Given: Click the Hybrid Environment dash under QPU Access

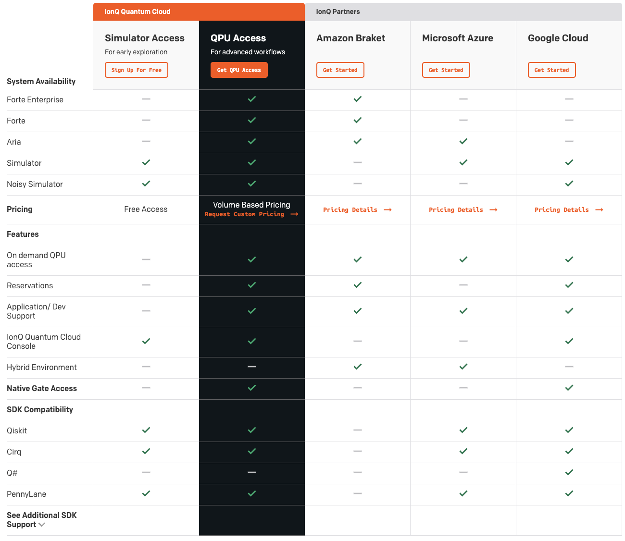Looking at the screenshot, I should [x=251, y=367].
